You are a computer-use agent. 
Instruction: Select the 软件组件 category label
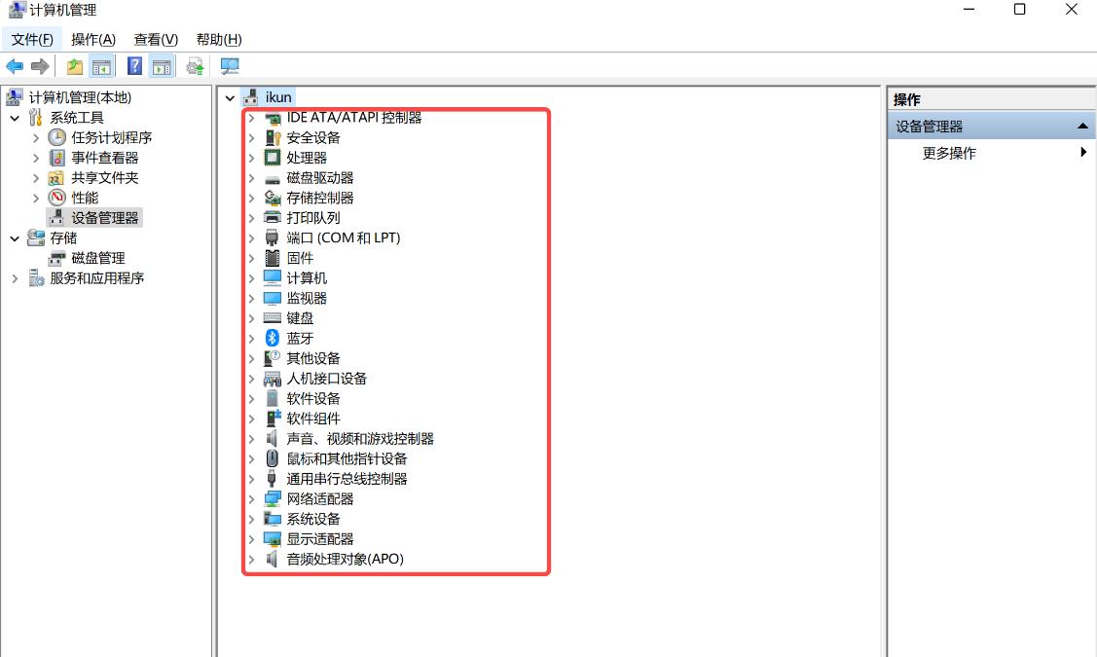[x=313, y=419]
